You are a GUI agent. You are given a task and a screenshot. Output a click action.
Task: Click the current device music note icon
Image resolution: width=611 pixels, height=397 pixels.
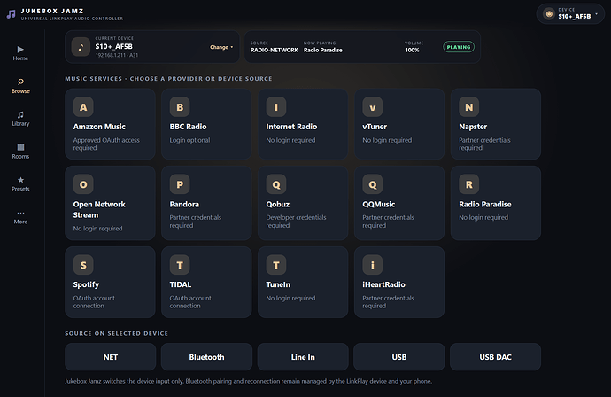point(81,47)
